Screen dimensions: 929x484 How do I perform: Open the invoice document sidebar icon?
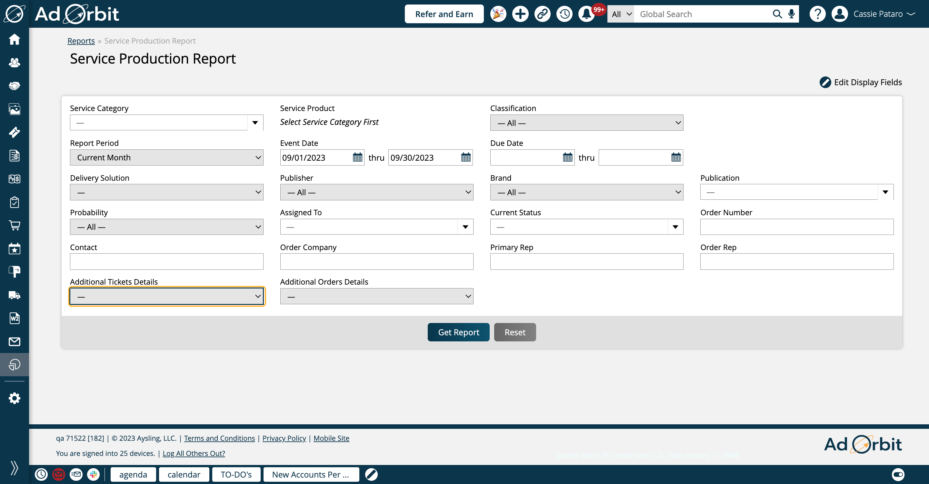click(x=15, y=156)
